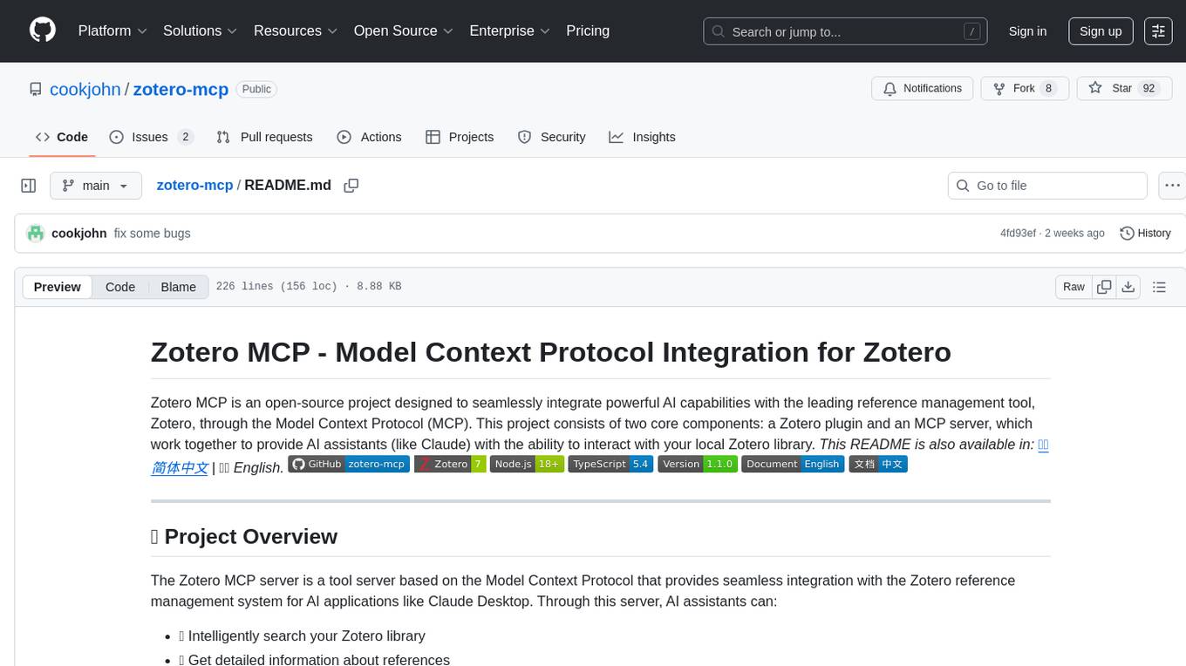
Task: Focus the Go to file search box
Action: click(1047, 186)
